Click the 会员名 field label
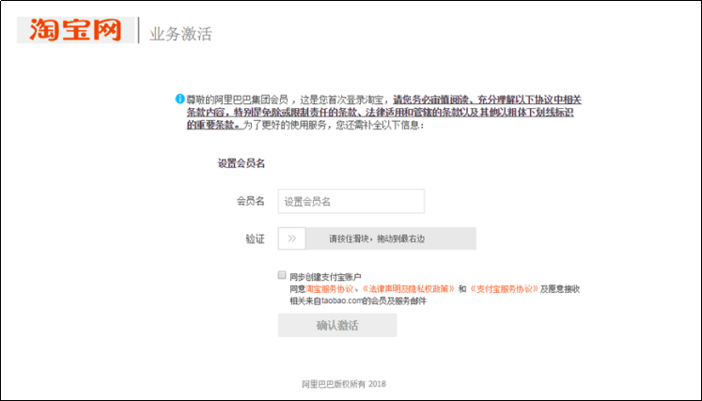The image size is (702, 401). pos(250,201)
